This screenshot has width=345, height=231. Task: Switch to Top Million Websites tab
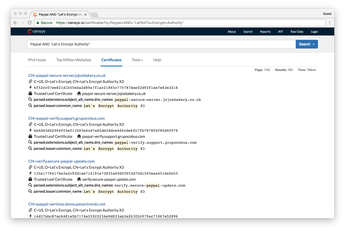74,60
